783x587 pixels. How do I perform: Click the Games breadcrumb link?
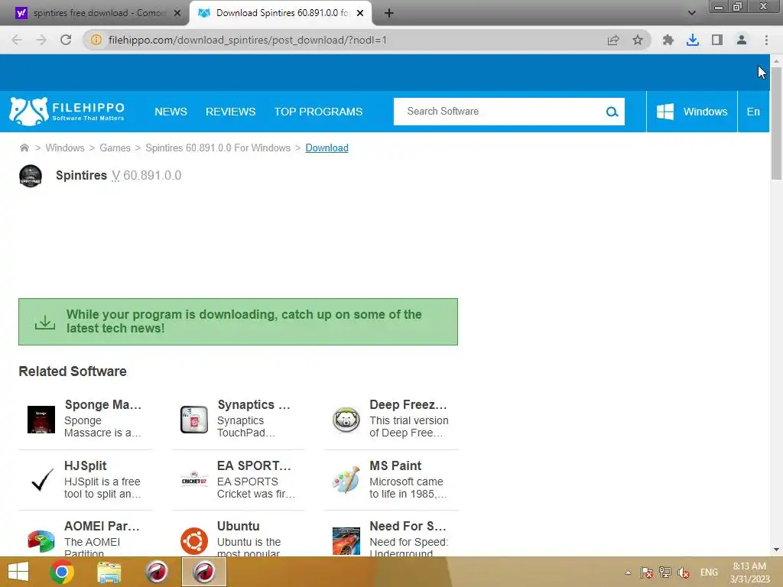115,148
